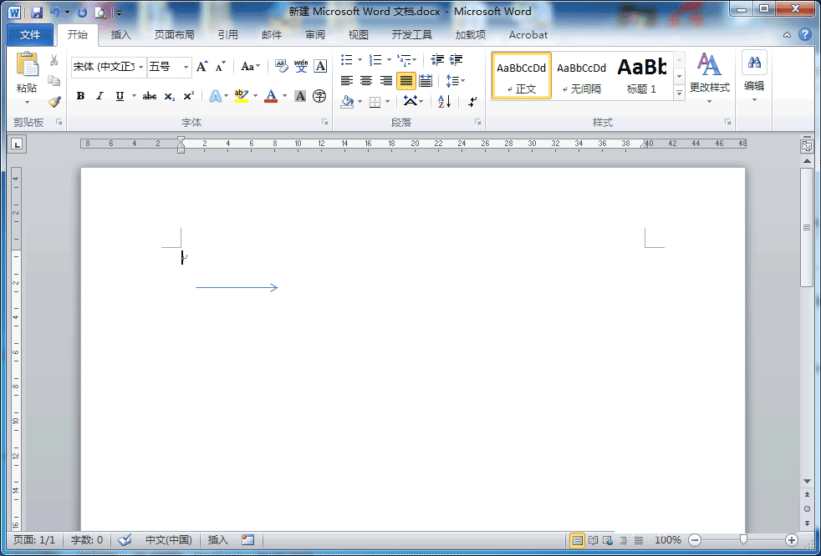Open the line spacing dropdown

455,80
